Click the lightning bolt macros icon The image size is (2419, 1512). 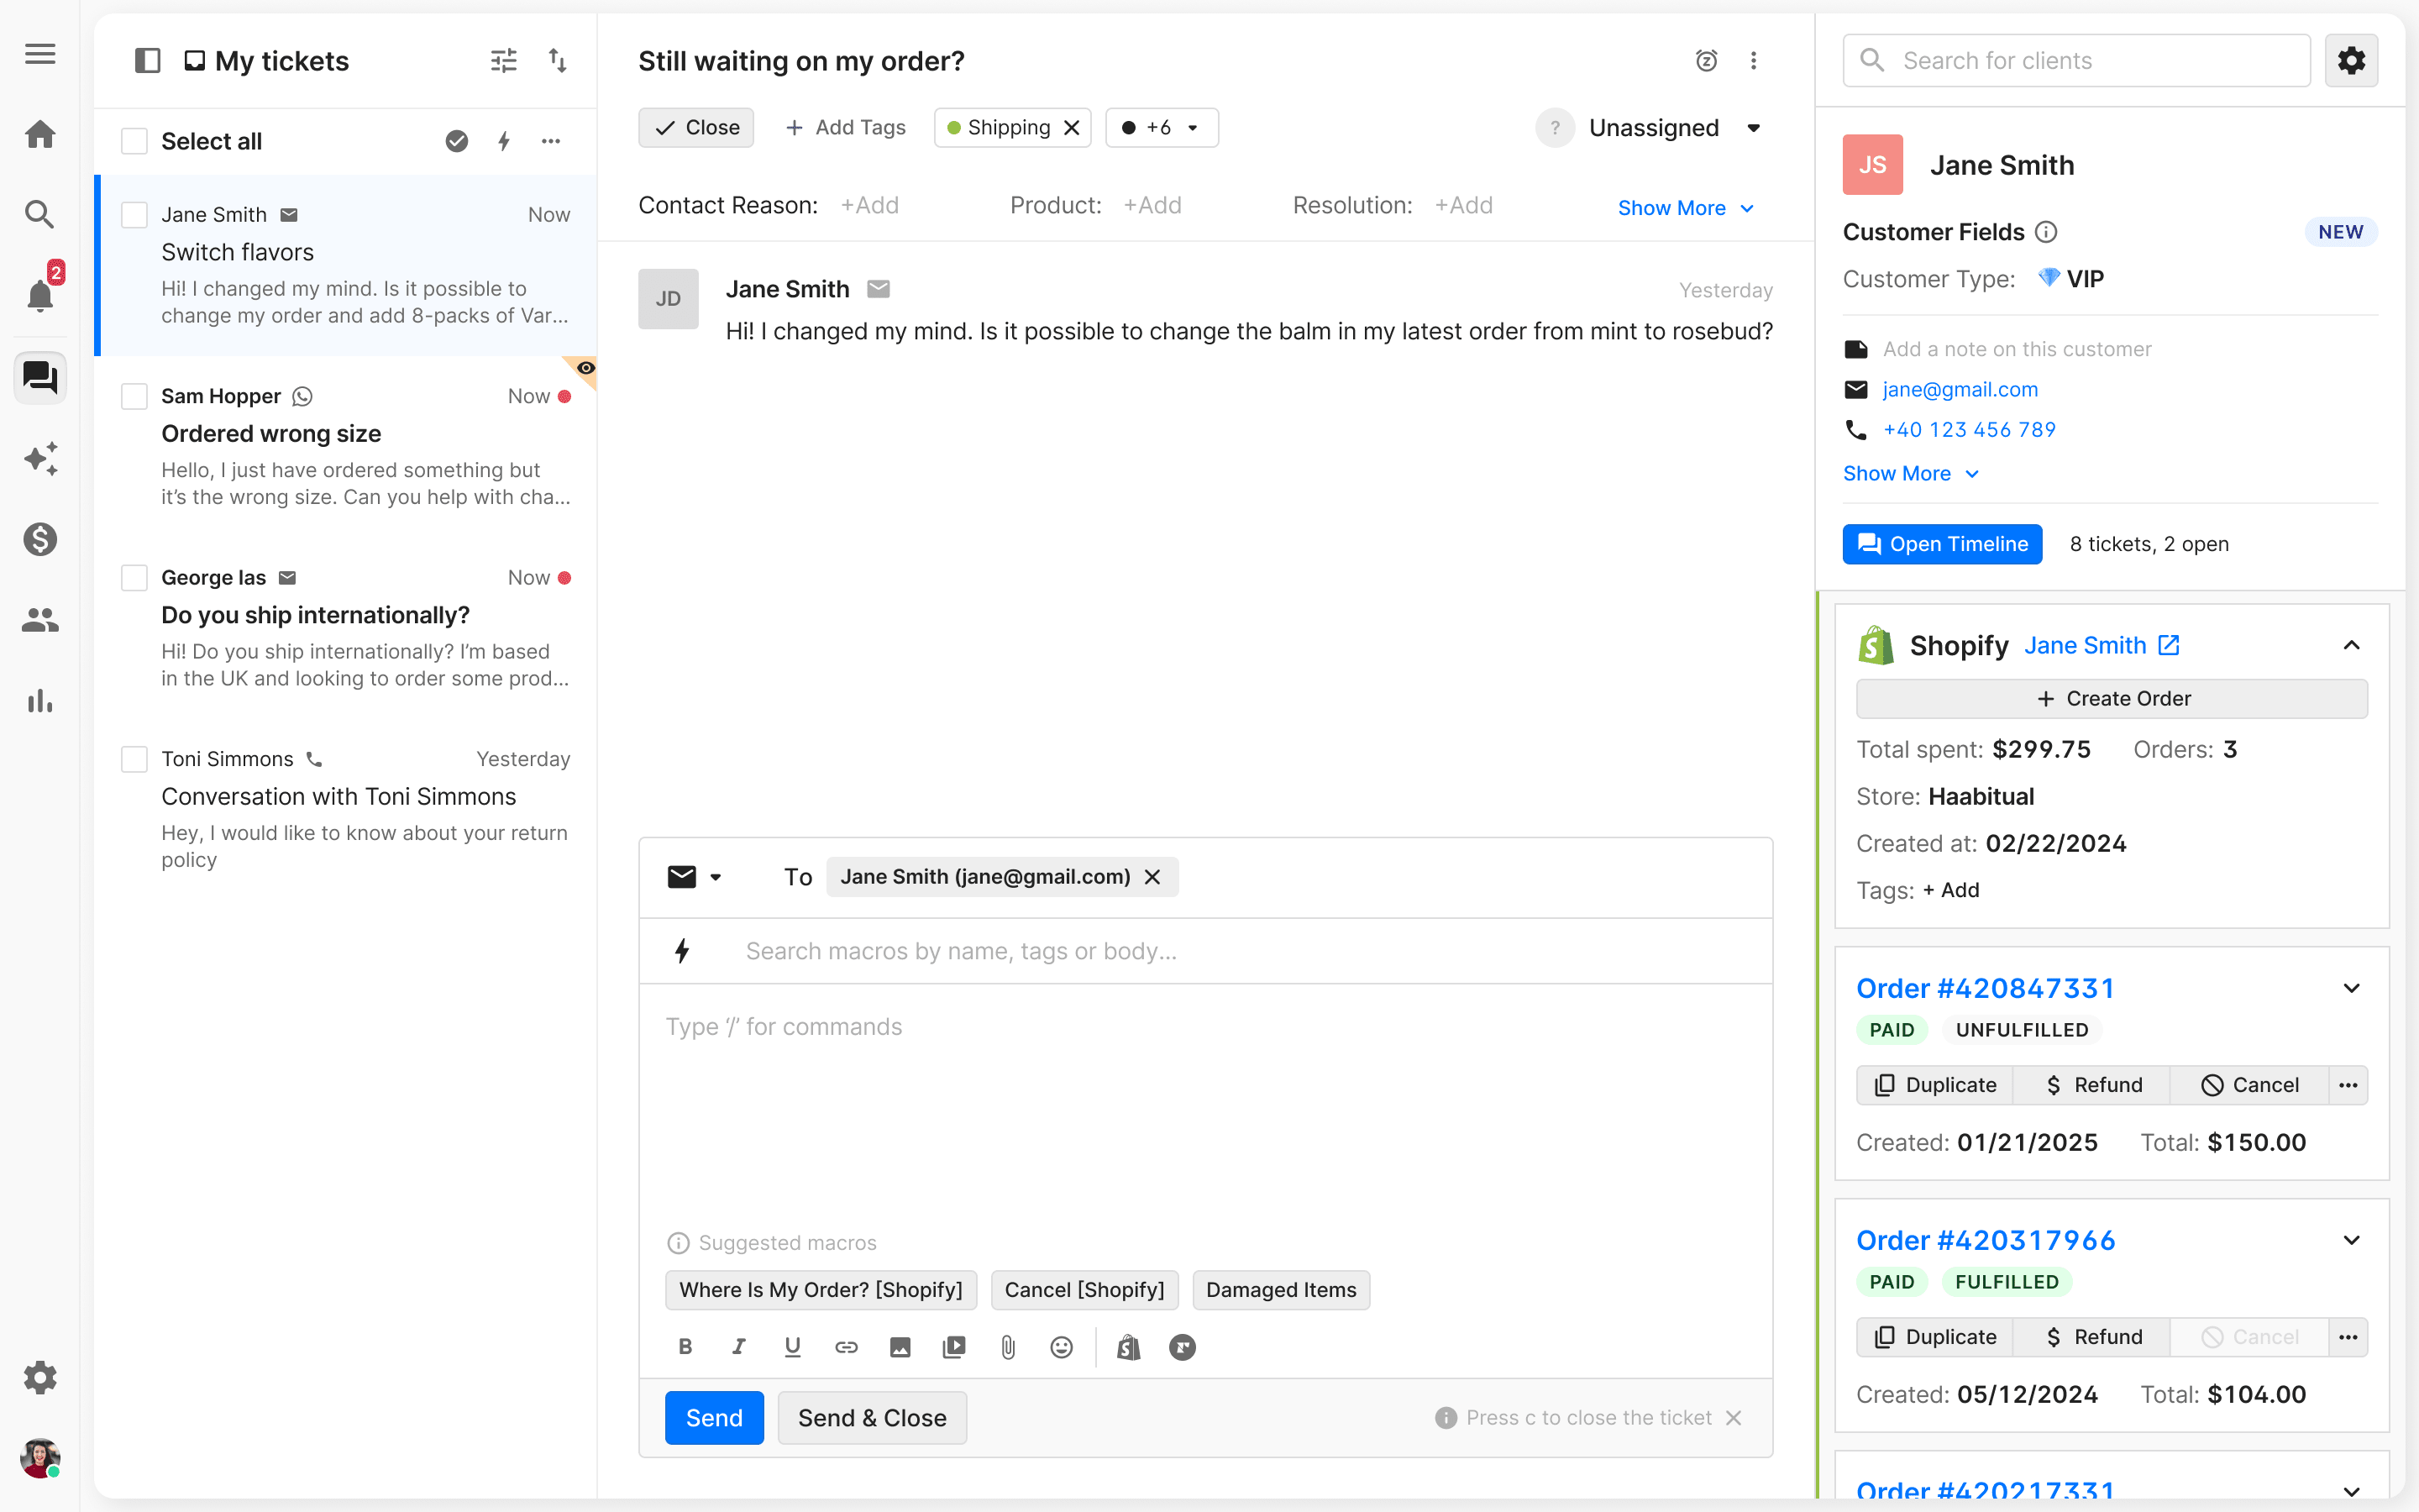point(683,950)
